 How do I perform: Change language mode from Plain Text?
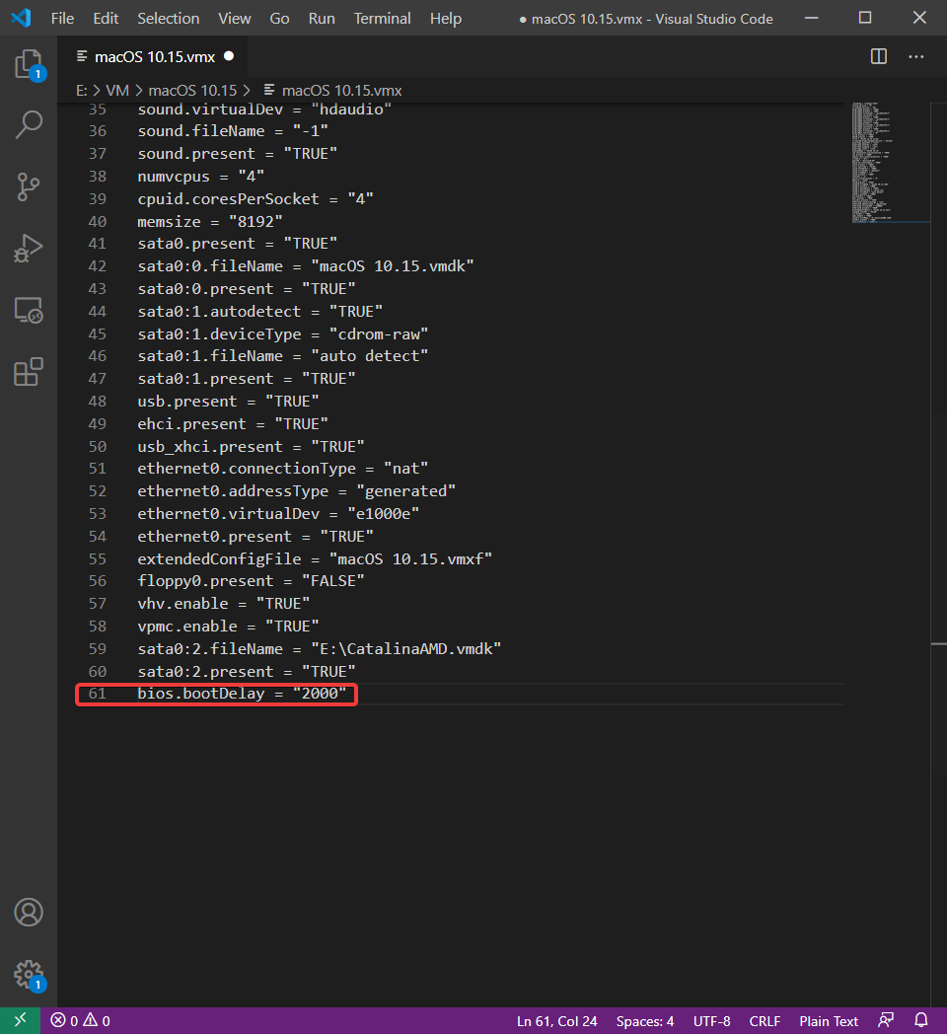829,1021
